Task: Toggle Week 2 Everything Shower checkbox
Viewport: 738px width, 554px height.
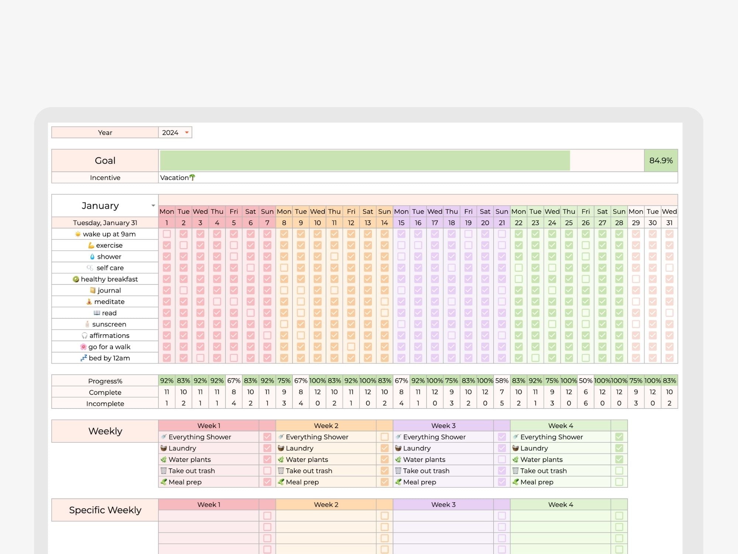Action: [x=384, y=437]
